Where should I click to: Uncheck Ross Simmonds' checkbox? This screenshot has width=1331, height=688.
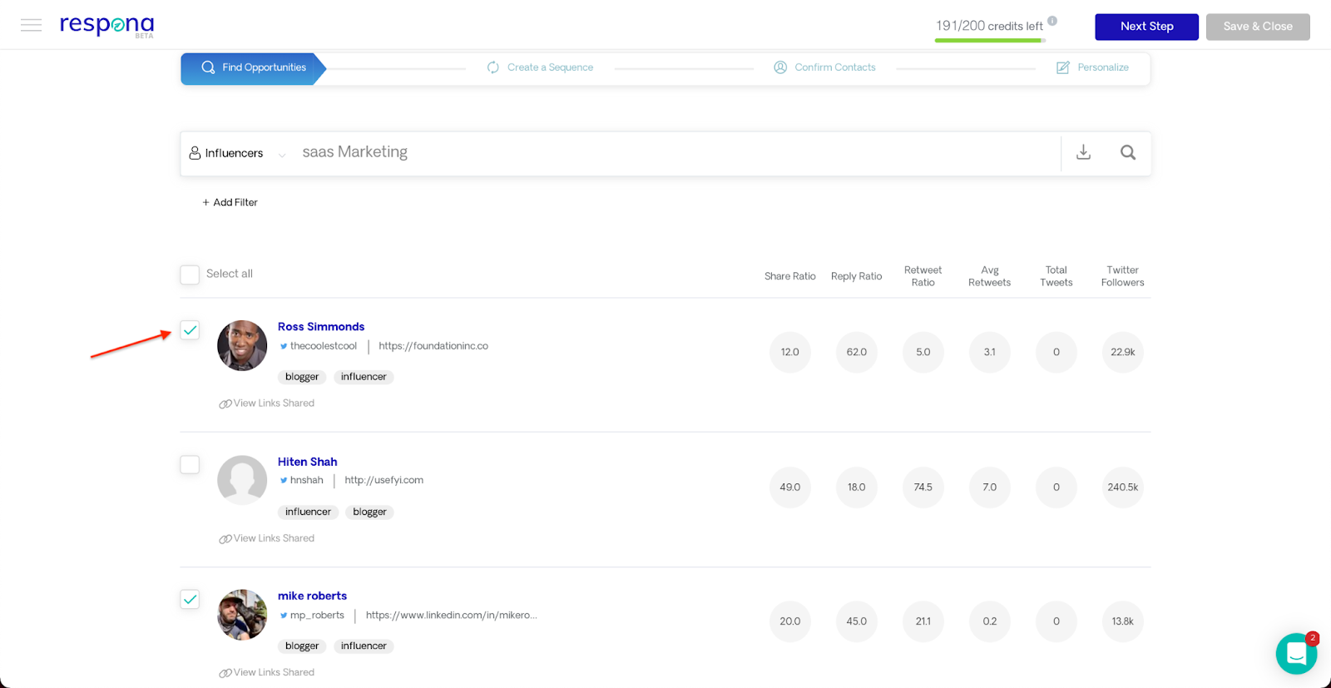[190, 330]
